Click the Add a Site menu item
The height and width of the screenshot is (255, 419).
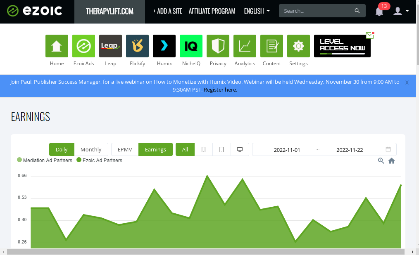[167, 11]
